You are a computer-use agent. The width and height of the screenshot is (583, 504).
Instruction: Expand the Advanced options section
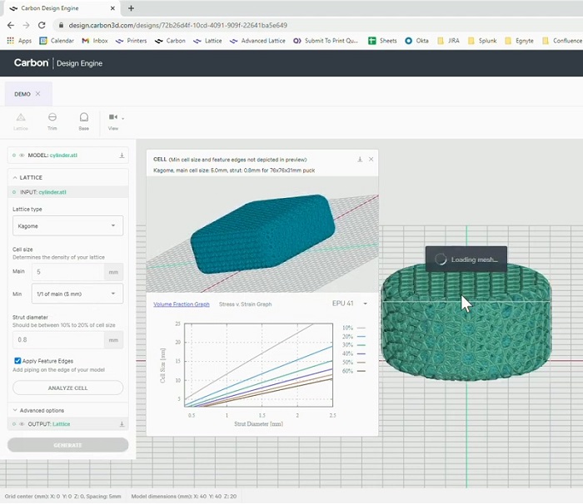[43, 410]
